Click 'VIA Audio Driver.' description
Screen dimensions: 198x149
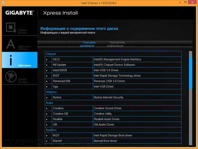[x=104, y=125]
